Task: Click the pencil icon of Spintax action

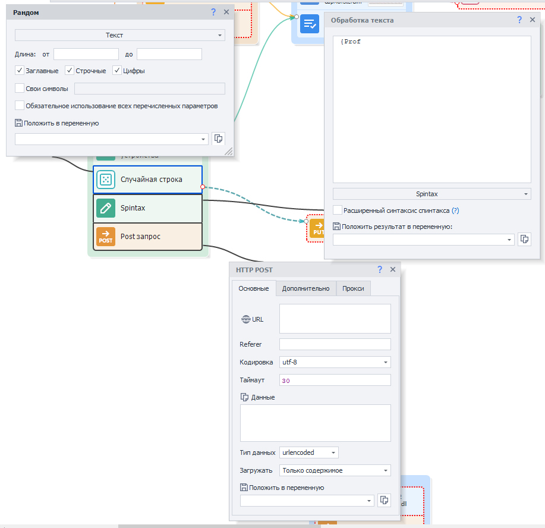Action: tap(106, 208)
